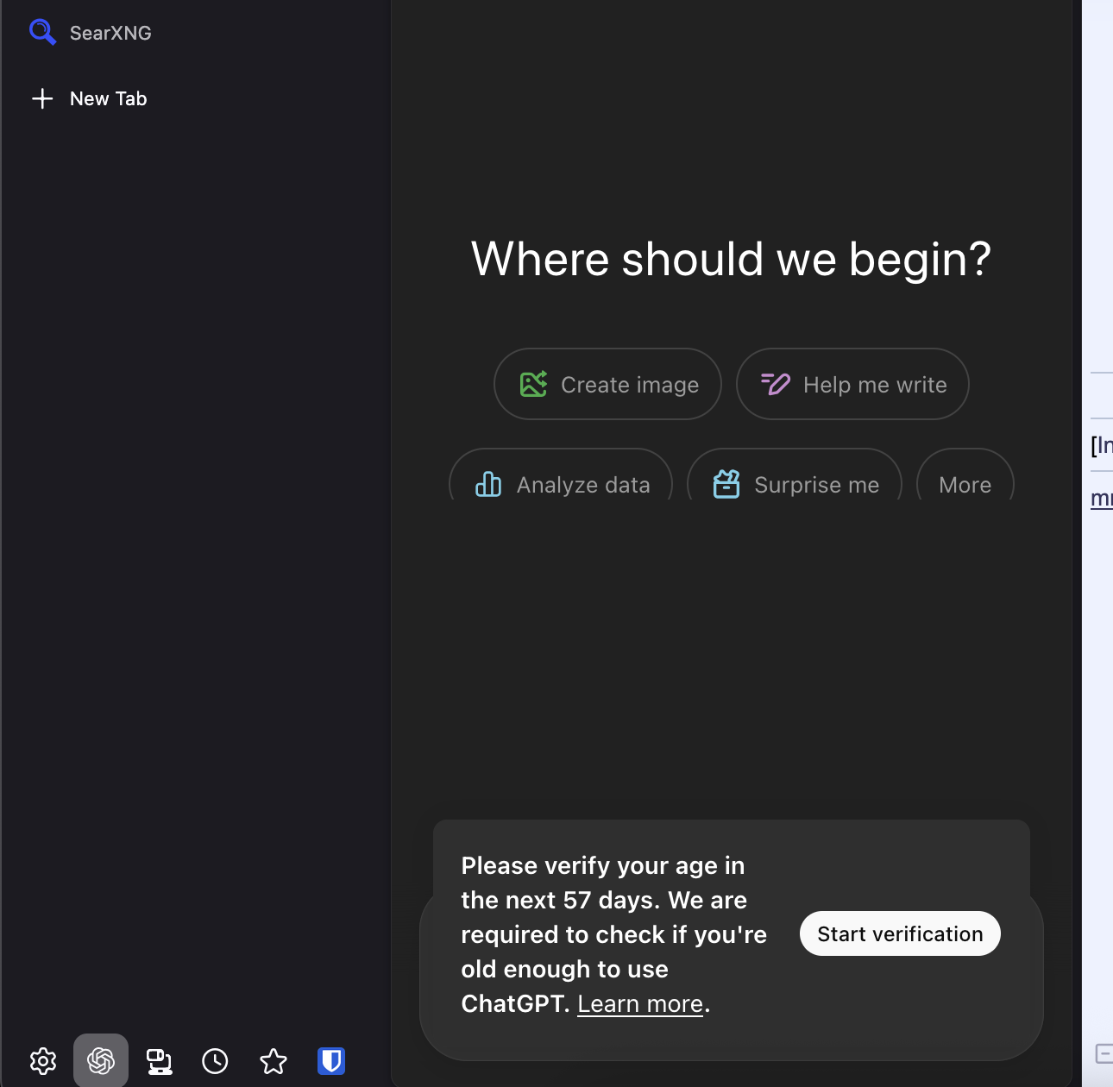Screen dimensions: 1113x1087
Task: Click Start verification button
Action: point(900,933)
